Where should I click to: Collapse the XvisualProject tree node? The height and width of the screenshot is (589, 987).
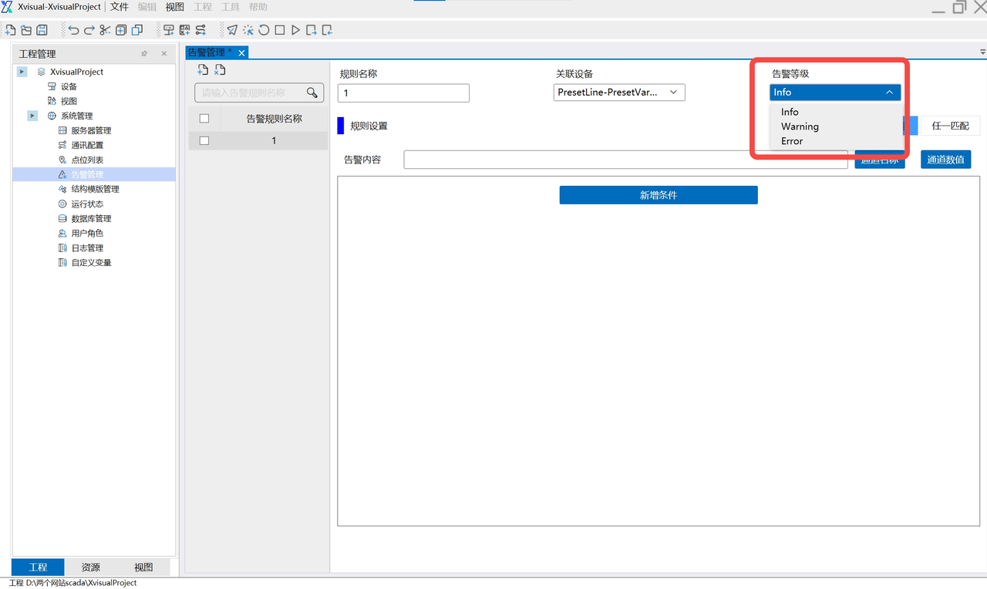[x=22, y=72]
